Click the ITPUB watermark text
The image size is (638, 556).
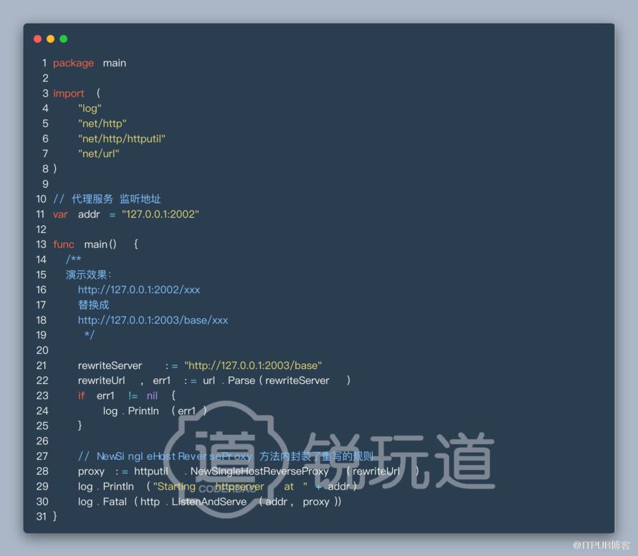(x=601, y=545)
